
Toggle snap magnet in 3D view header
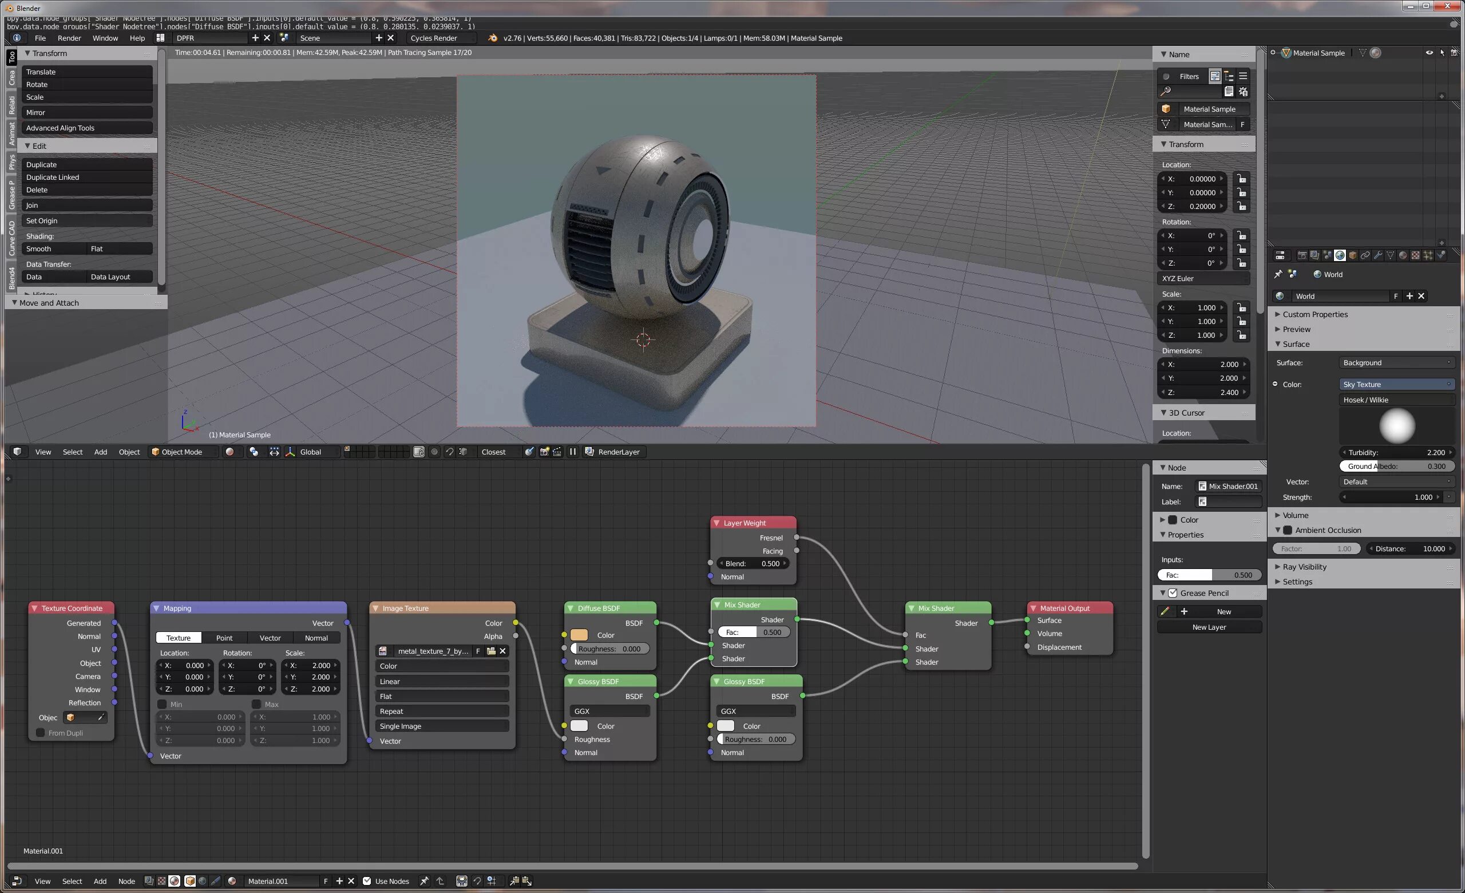[x=449, y=452]
